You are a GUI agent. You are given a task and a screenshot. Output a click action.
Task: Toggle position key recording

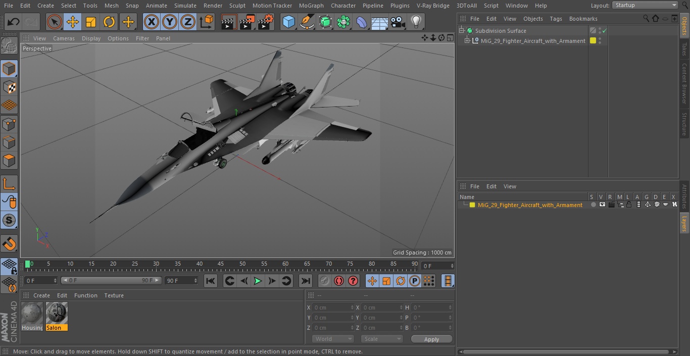click(x=372, y=281)
